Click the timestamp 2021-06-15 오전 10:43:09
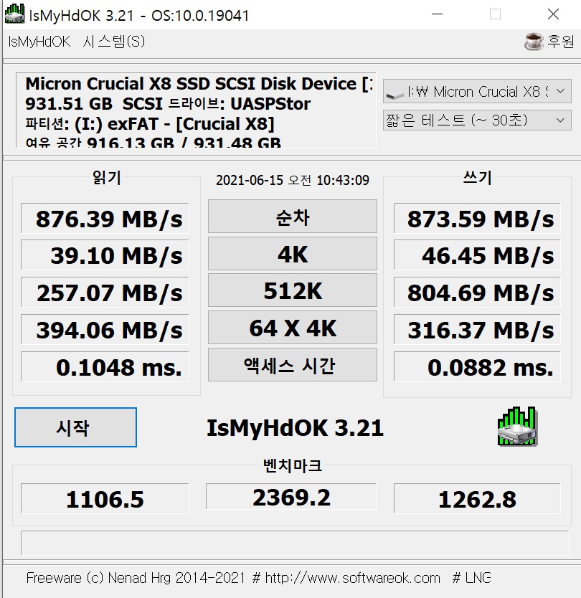The image size is (581, 598). 292,180
